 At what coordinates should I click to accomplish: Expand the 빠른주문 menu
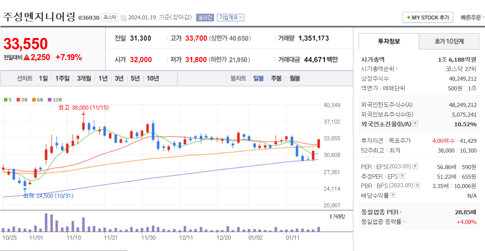472,18
